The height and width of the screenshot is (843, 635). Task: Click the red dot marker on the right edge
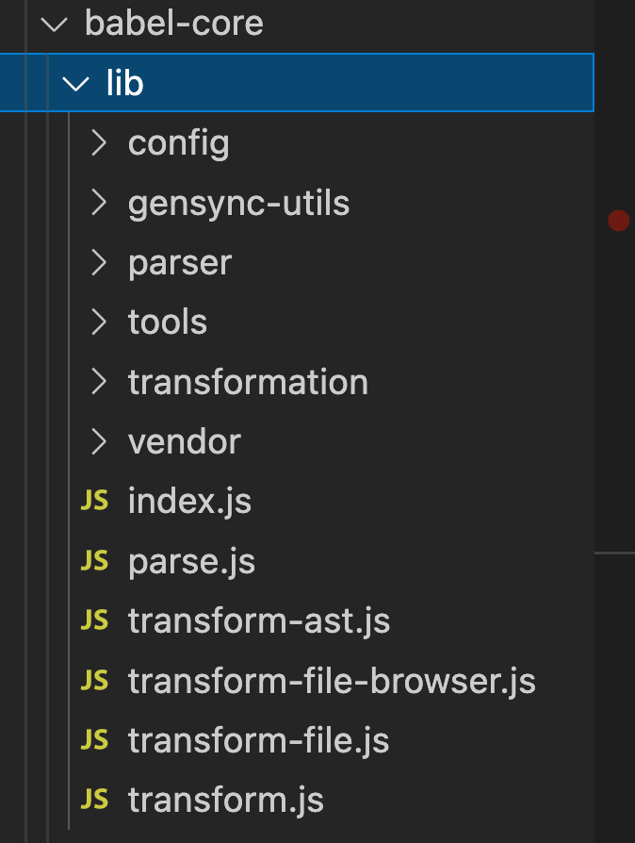[x=619, y=220]
